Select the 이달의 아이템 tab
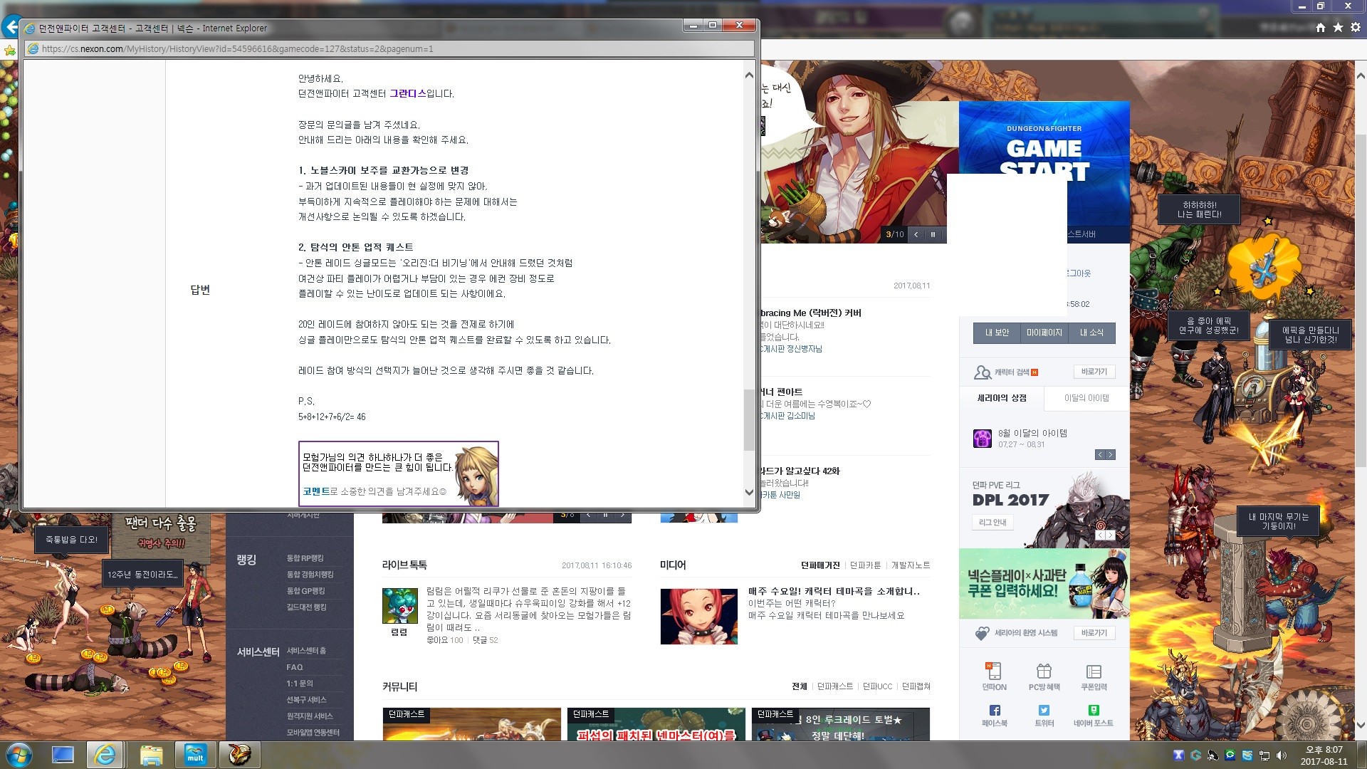Viewport: 1367px width, 769px height. click(1086, 398)
